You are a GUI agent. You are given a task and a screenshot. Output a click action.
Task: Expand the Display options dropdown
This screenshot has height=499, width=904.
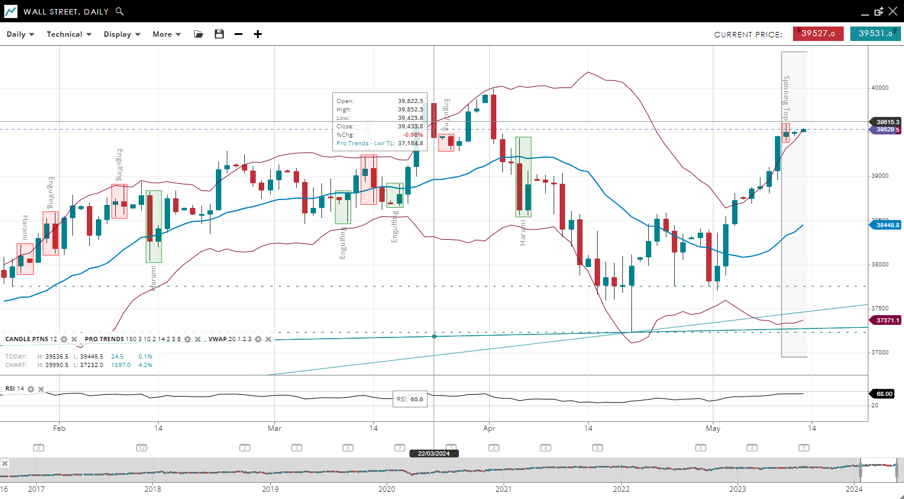[x=122, y=34]
